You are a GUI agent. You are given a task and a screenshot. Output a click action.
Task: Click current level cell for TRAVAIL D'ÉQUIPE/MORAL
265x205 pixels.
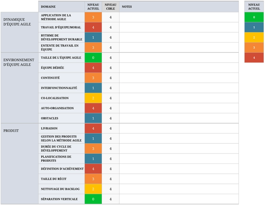tap(93, 27)
